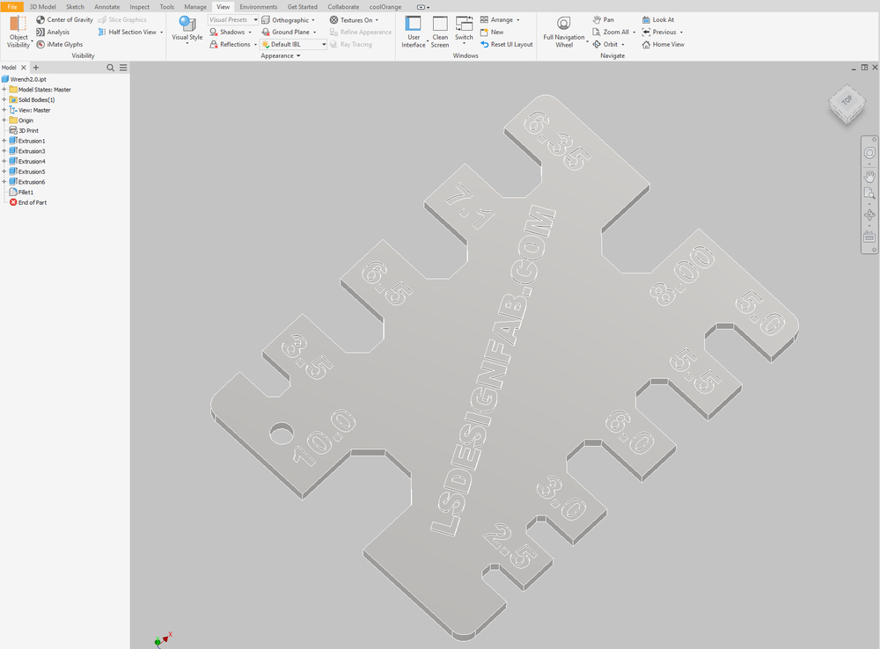Add a new browser panel tab

tap(36, 68)
